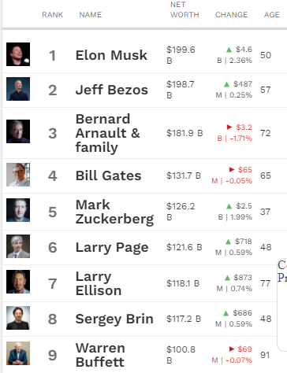The height and width of the screenshot is (373, 287).
Task: Sort by the CHANGE column header
Action: pos(231,15)
